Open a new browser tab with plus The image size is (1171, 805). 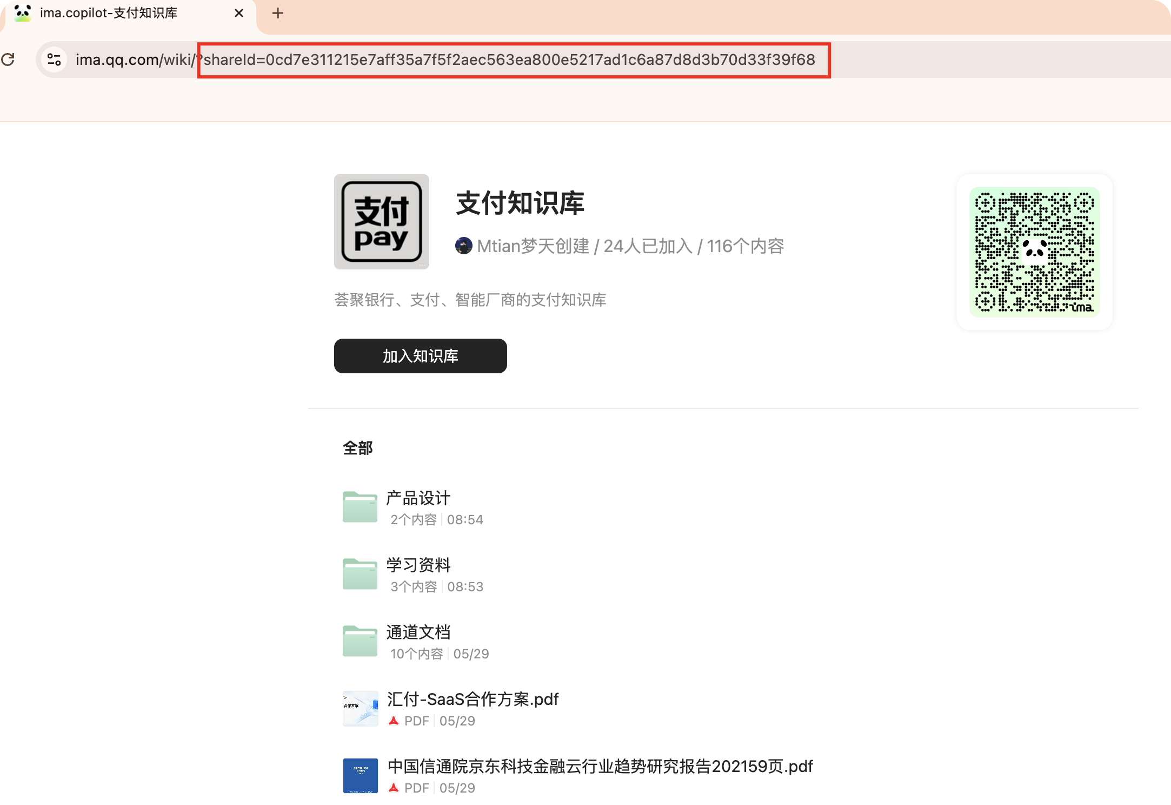[x=278, y=13]
